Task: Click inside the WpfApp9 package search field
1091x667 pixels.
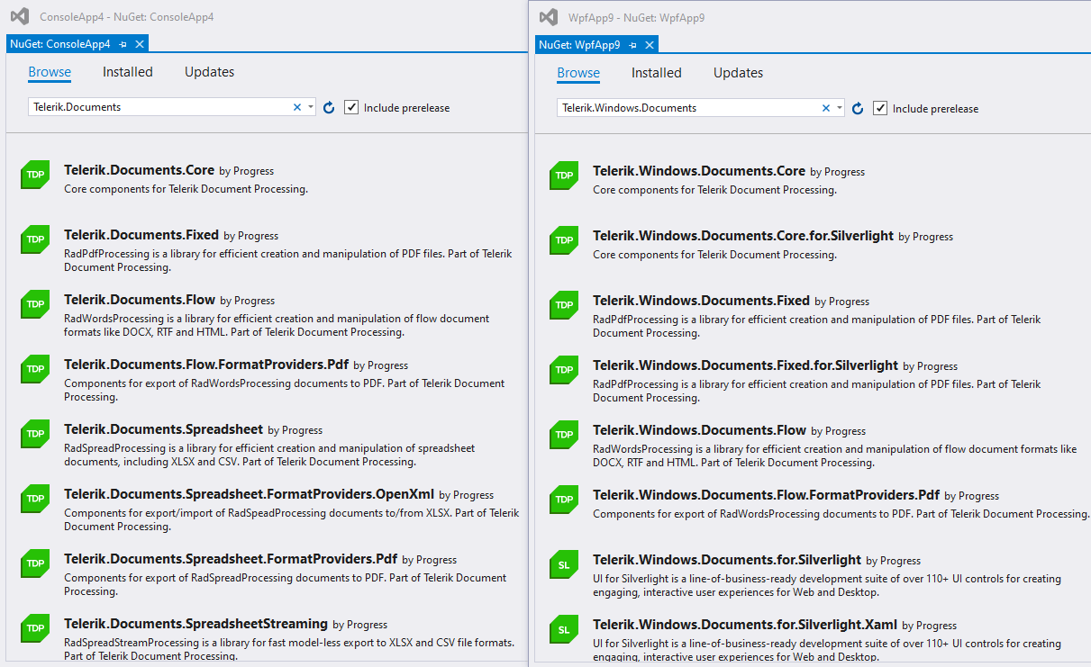Action: pos(694,108)
